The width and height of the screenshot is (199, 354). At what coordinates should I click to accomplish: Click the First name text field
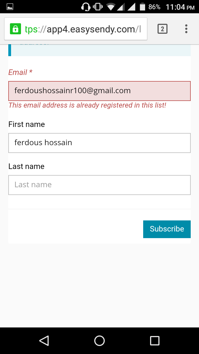click(99, 143)
